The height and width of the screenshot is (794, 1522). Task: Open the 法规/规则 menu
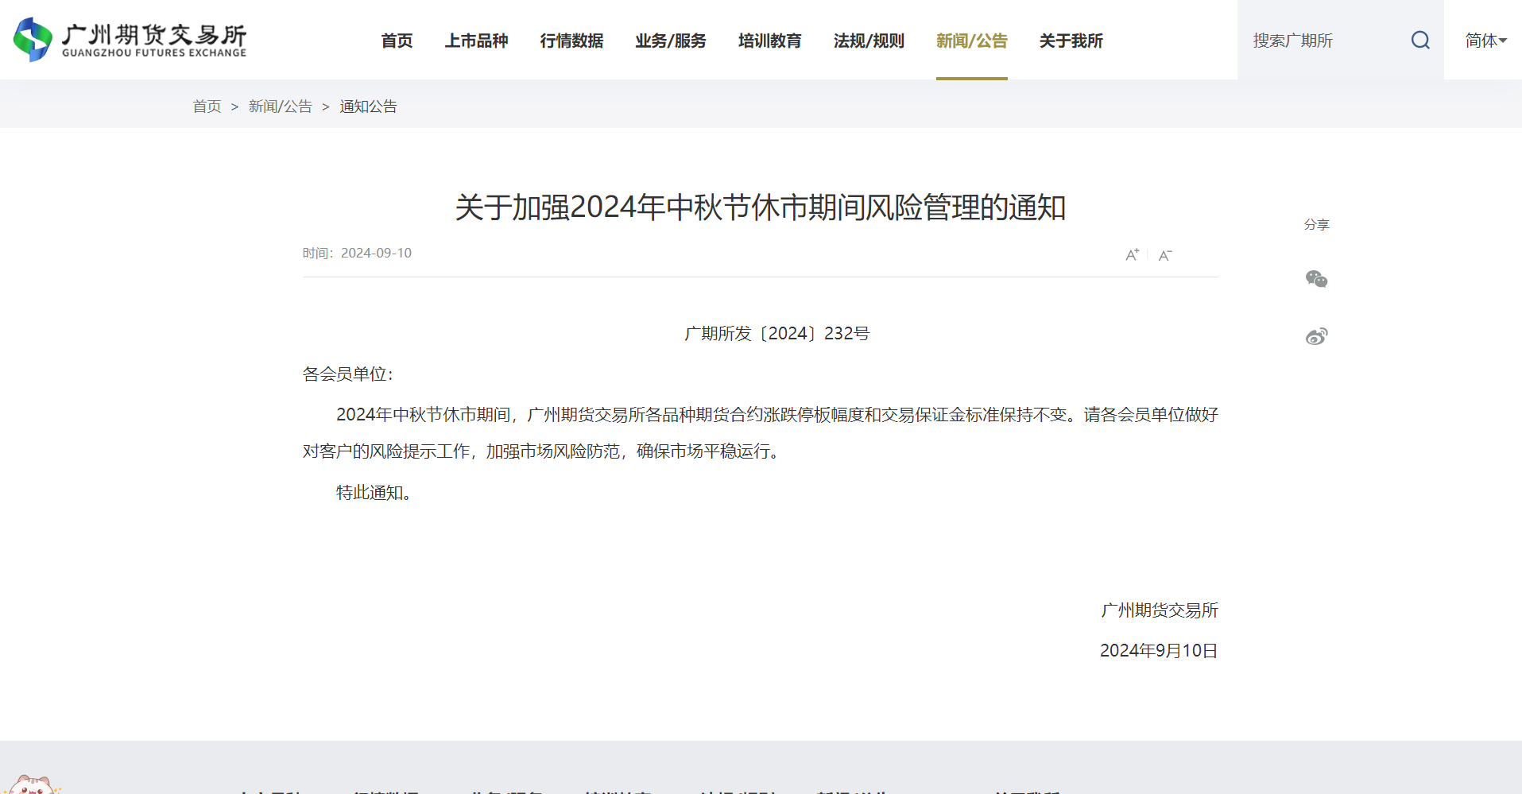(869, 40)
